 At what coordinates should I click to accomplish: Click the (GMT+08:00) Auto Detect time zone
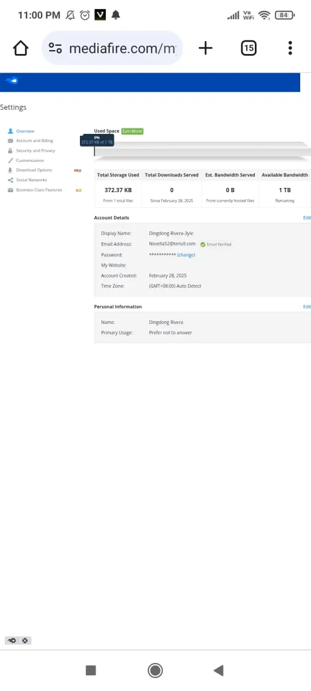coord(175,286)
